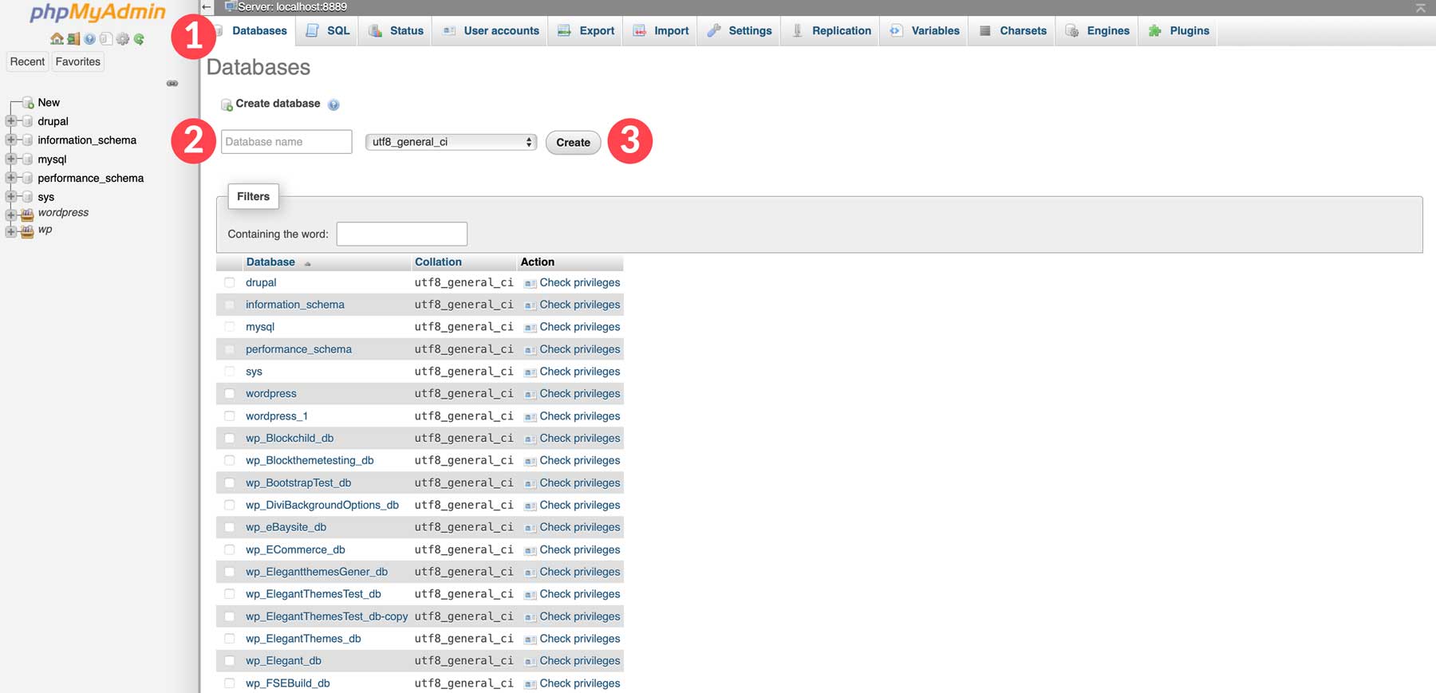The image size is (1436, 693).
Task: Check the wp_eBaysite_db row checkbox
Action: click(x=230, y=527)
